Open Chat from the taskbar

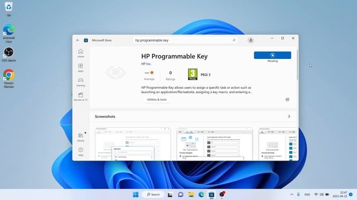click(x=181, y=194)
